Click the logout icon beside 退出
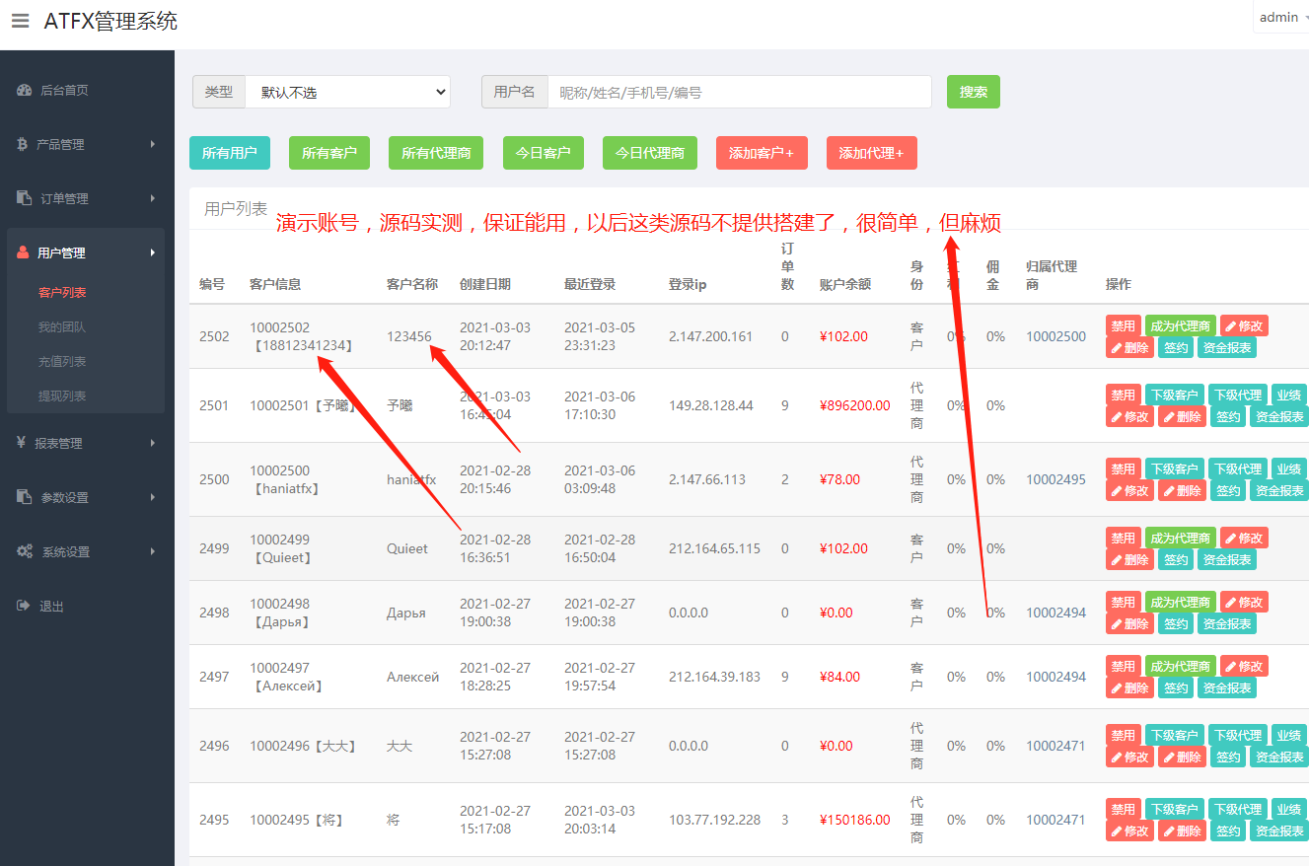Screen dimensions: 1309x866 click(x=24, y=606)
